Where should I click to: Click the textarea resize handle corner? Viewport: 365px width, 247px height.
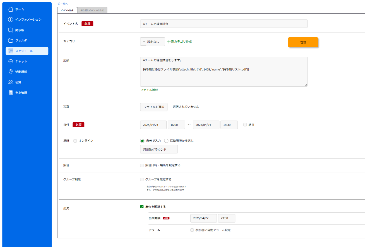point(306,85)
